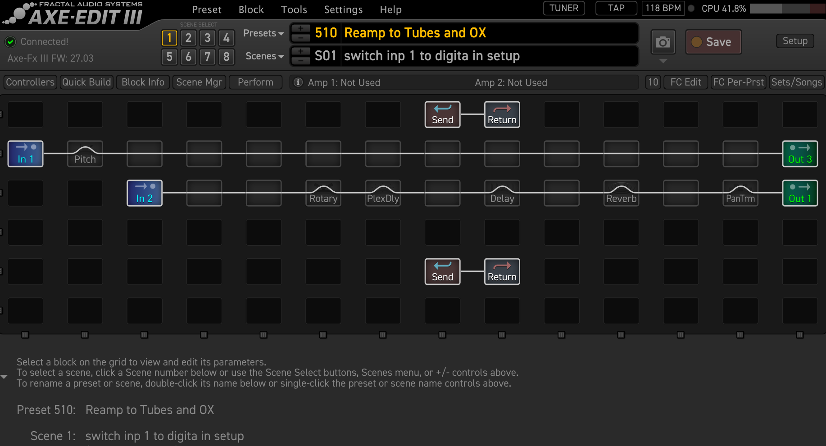
Task: Click the tempo LED indicator beside BPM
Action: pyautogui.click(x=691, y=8)
